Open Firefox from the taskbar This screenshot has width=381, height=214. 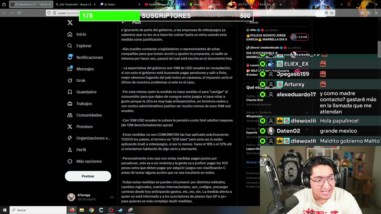72,210
